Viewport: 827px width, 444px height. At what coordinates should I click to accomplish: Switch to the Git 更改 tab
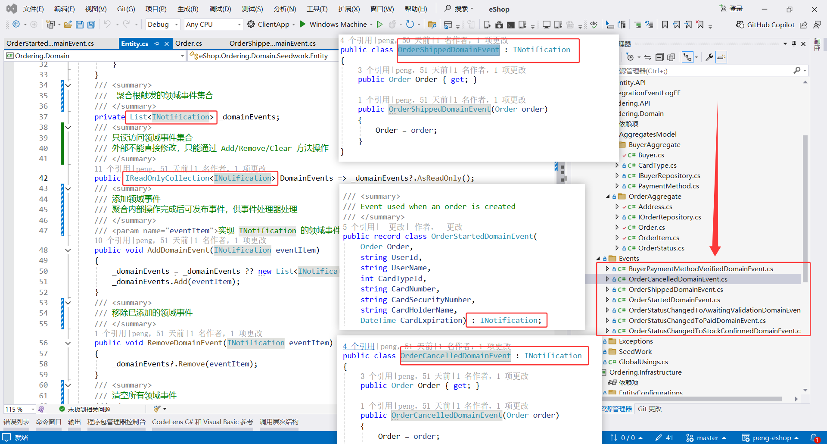[x=650, y=409]
